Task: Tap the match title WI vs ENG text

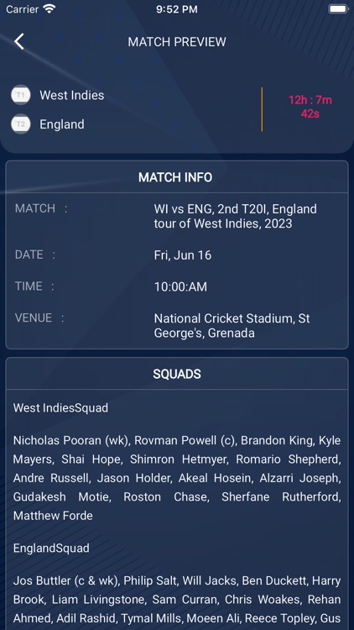Action: [x=235, y=216]
